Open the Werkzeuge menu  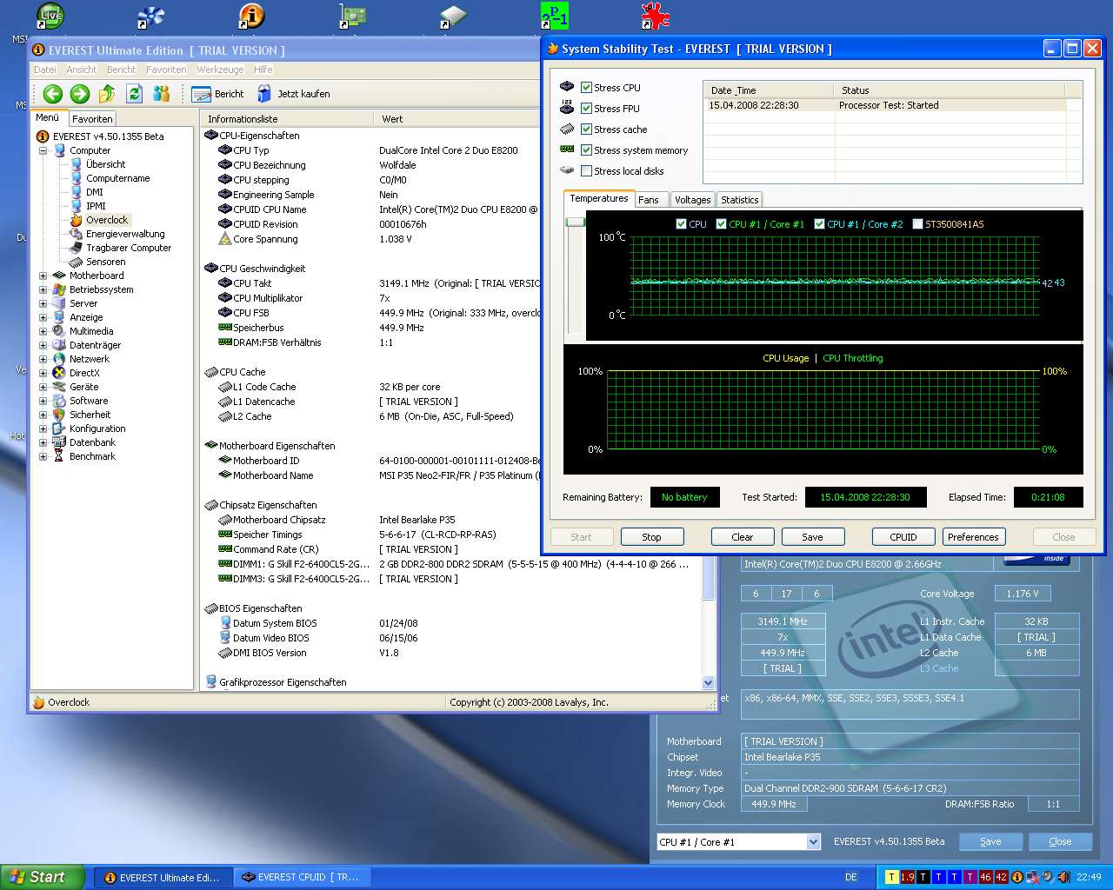click(x=220, y=70)
